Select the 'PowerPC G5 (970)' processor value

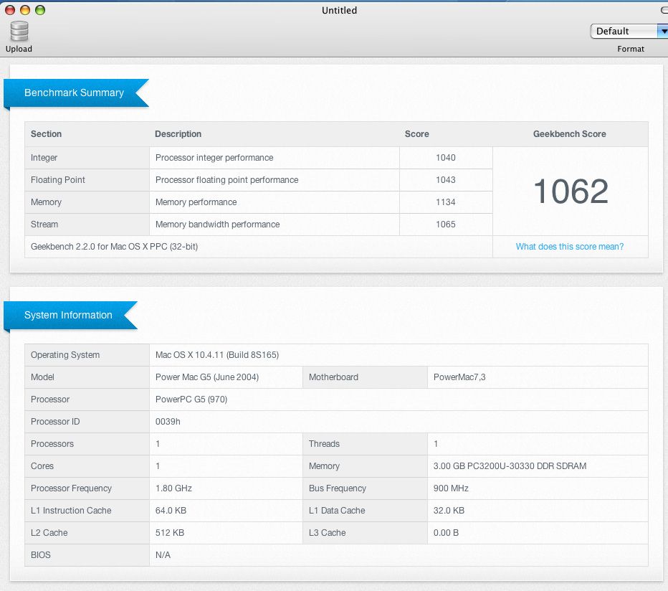click(191, 399)
